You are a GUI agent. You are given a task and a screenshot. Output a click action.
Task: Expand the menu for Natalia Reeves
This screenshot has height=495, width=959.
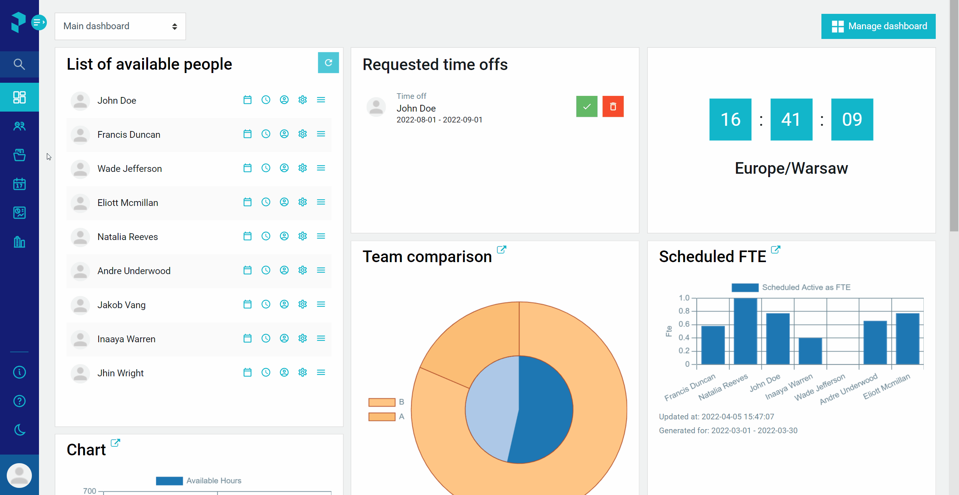321,236
